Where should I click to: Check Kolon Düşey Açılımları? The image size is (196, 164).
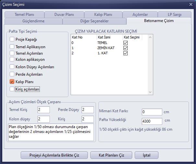pos(12,67)
